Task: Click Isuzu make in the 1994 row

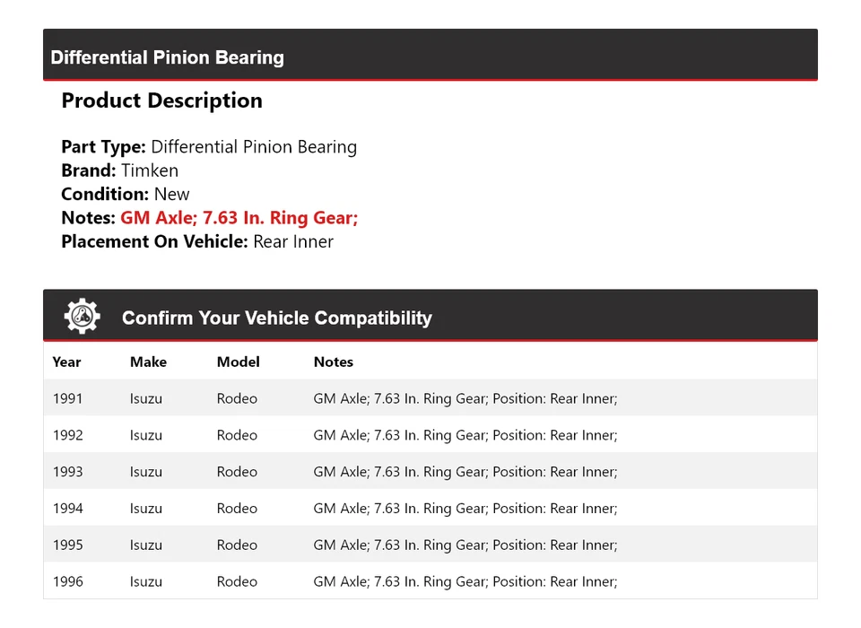Action: coord(146,509)
